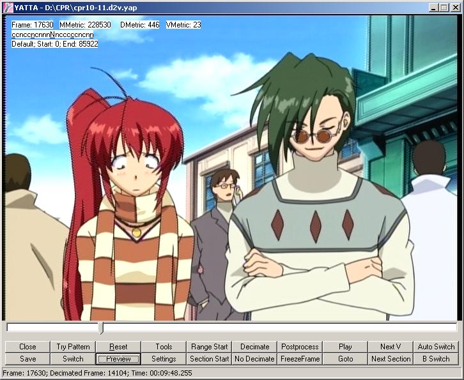Click the 'VMetric: 23' overlay text
The width and height of the screenshot is (464, 380).
183,25
